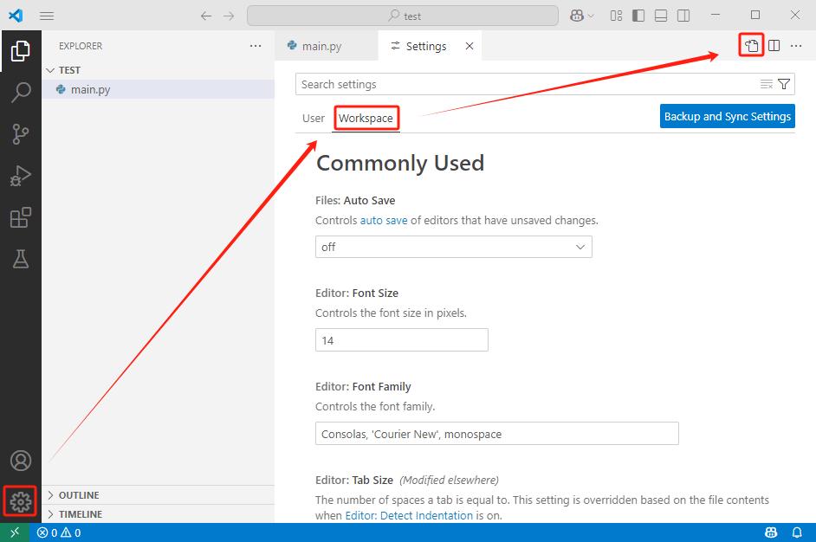Open the settings filter funnel
This screenshot has height=542, width=816.
[x=784, y=84]
